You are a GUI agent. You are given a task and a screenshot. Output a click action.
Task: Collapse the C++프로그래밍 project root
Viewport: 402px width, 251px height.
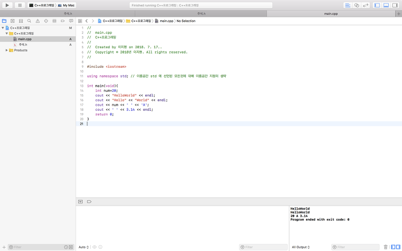point(3,28)
